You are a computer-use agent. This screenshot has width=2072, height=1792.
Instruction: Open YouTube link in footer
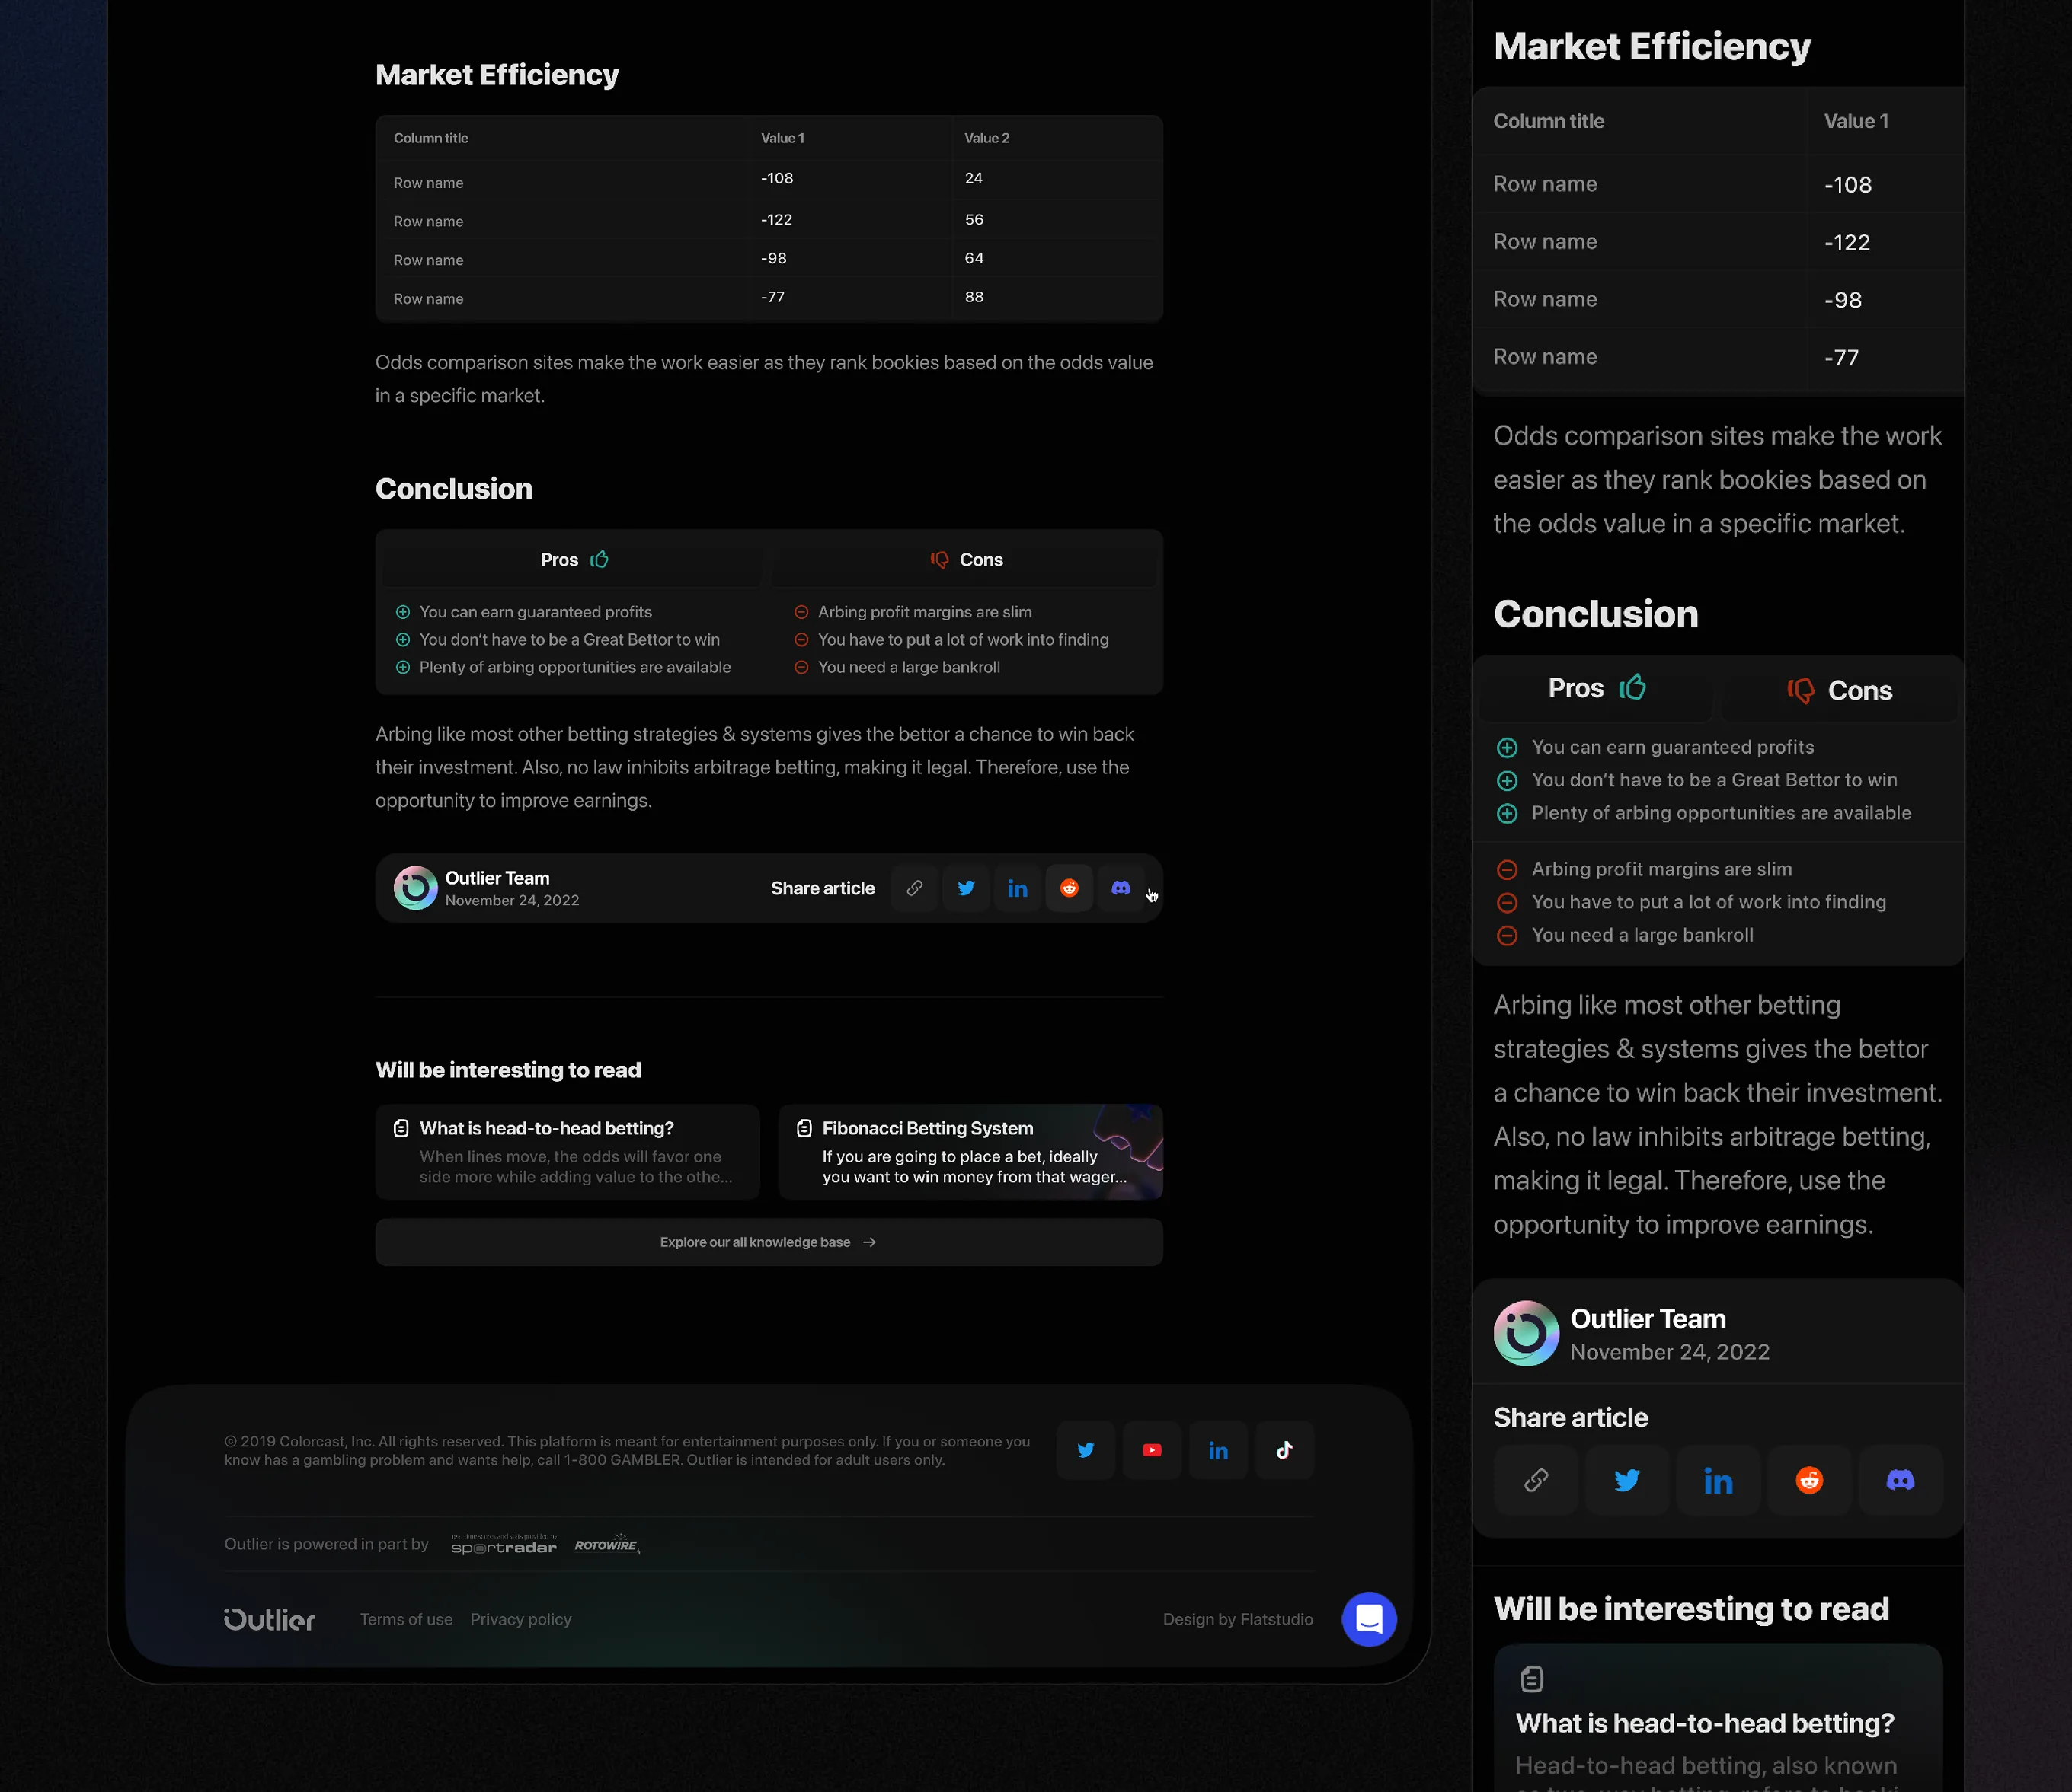coord(1152,1450)
